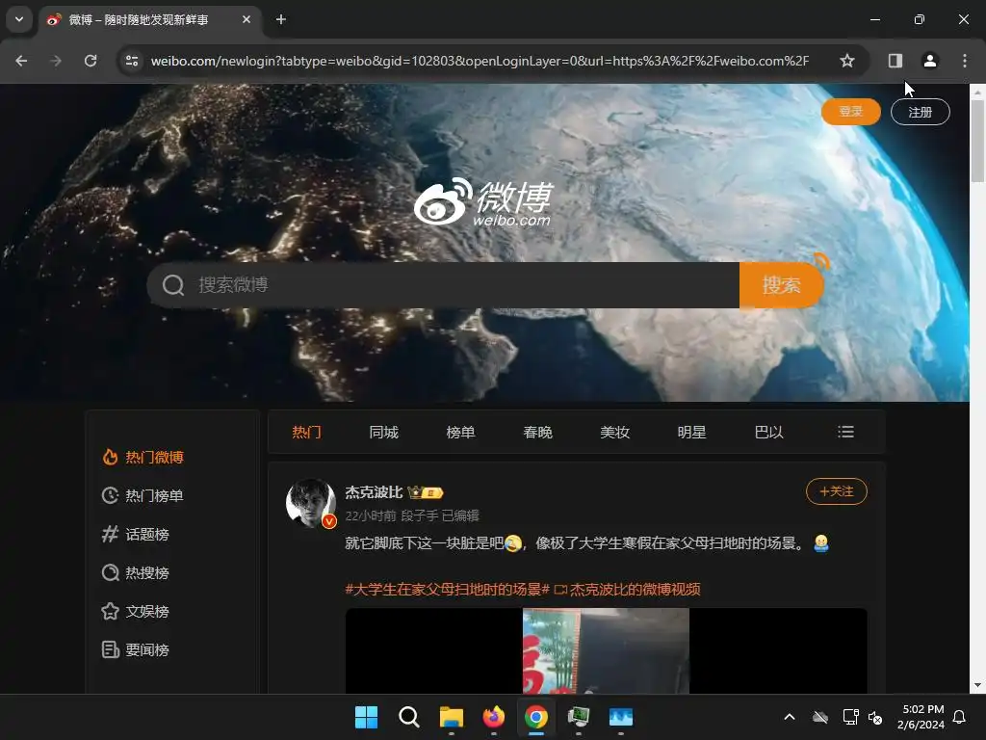Click 杰克波比's avatar picture
This screenshot has height=740, width=986.
[x=311, y=503]
